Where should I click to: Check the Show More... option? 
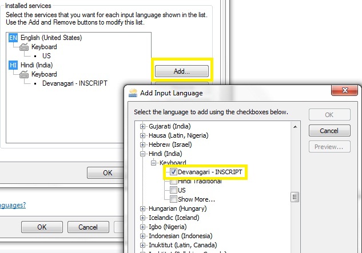[x=173, y=199]
